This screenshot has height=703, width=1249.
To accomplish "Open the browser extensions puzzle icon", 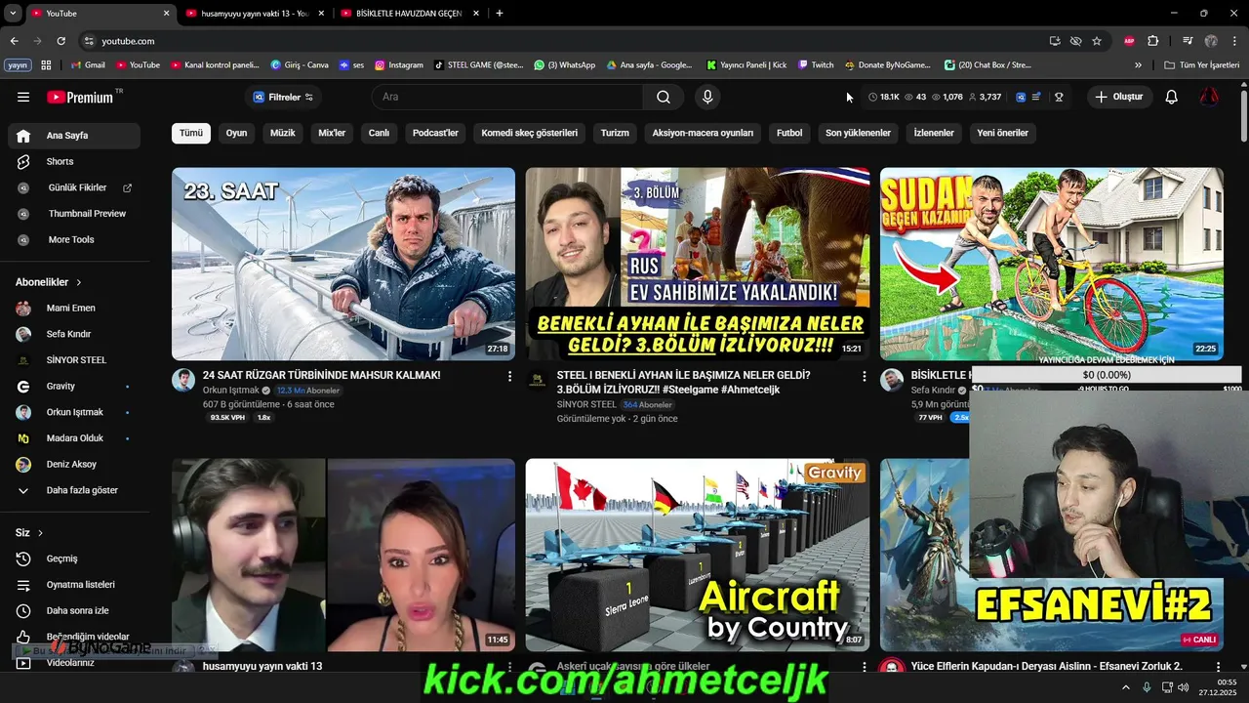I will click(1152, 41).
